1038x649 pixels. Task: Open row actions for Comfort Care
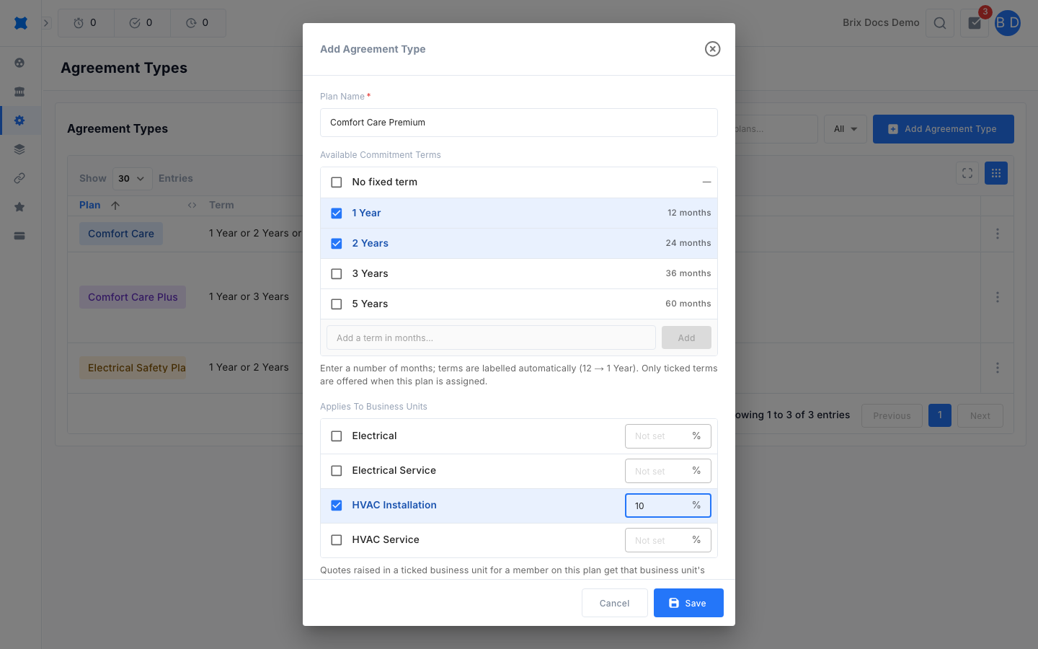click(x=998, y=234)
